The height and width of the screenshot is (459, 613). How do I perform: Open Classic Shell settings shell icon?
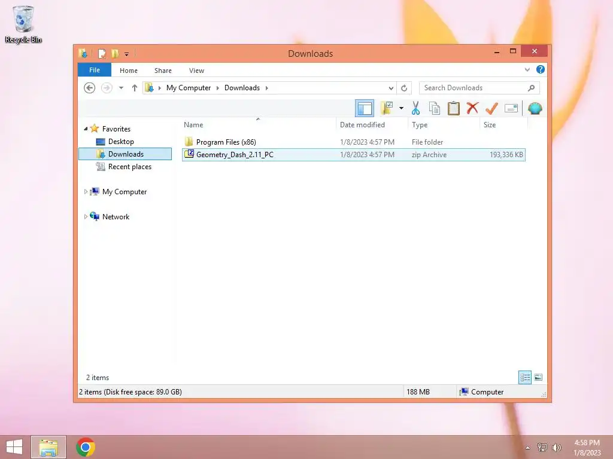535,108
